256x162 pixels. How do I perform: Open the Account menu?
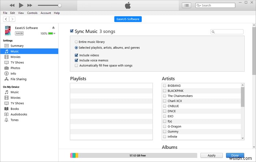point(46,13)
